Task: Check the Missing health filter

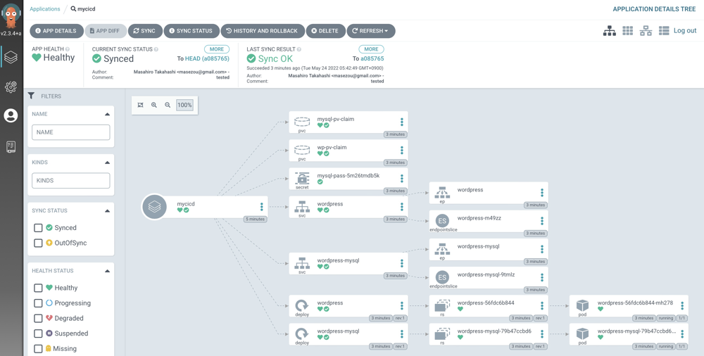Action: pos(39,349)
